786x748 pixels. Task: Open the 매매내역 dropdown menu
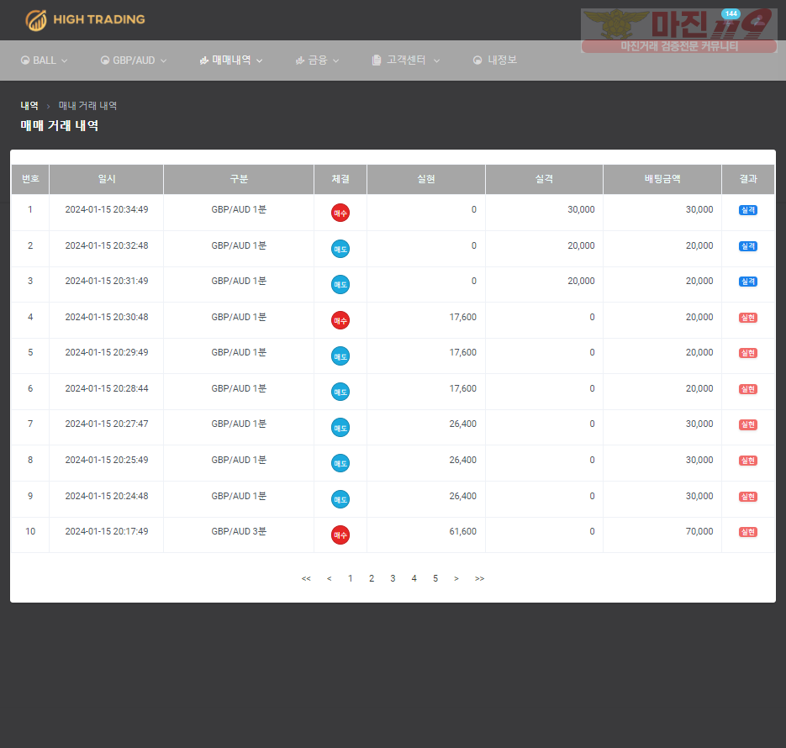point(231,61)
